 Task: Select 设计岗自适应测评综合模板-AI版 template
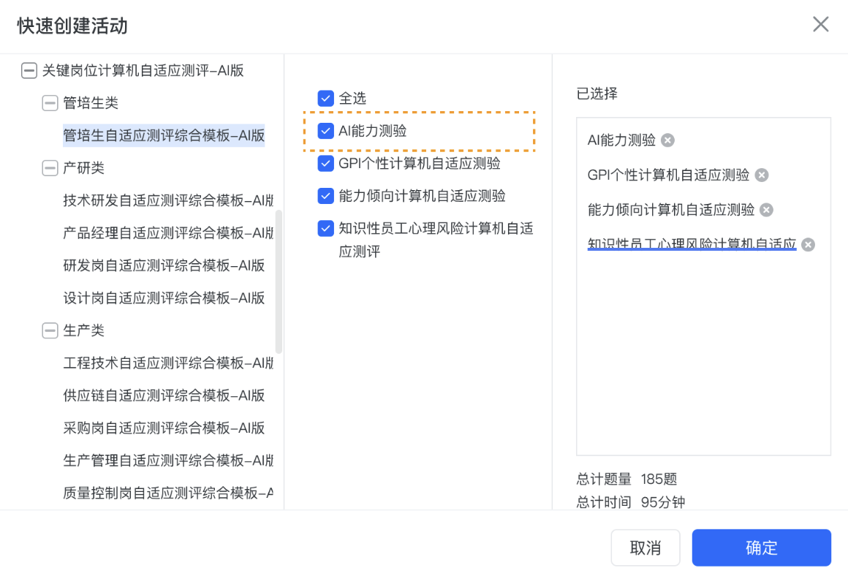point(164,298)
